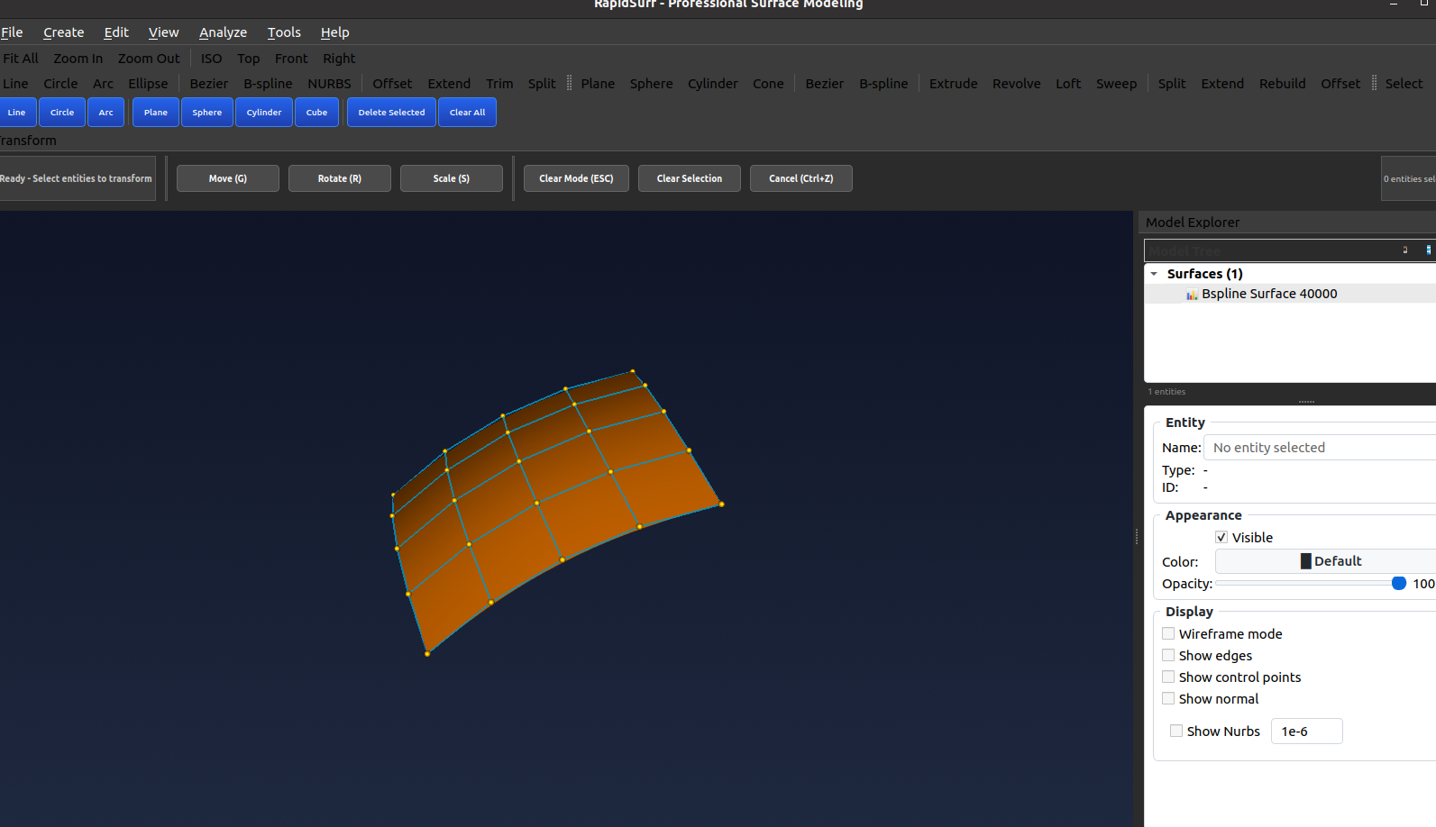Image resolution: width=1436 pixels, height=827 pixels.
Task: Click the Clear All button
Action: click(467, 113)
